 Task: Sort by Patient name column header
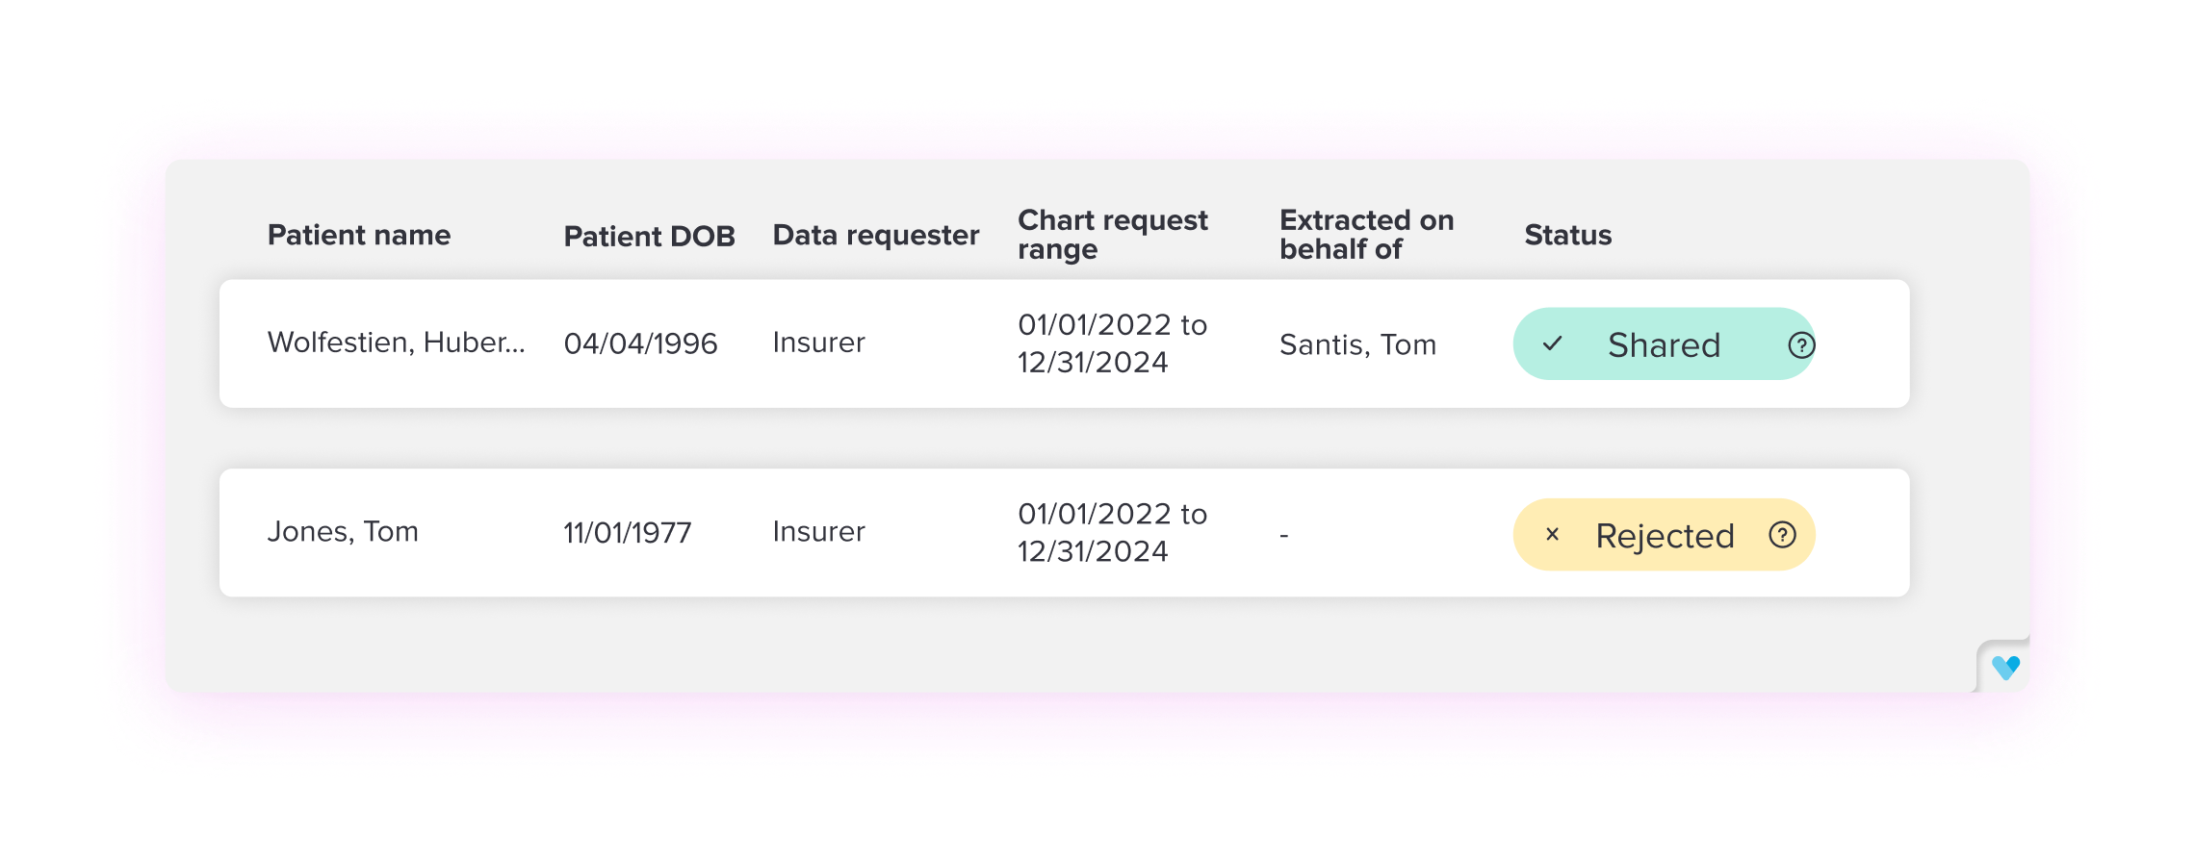point(358,235)
